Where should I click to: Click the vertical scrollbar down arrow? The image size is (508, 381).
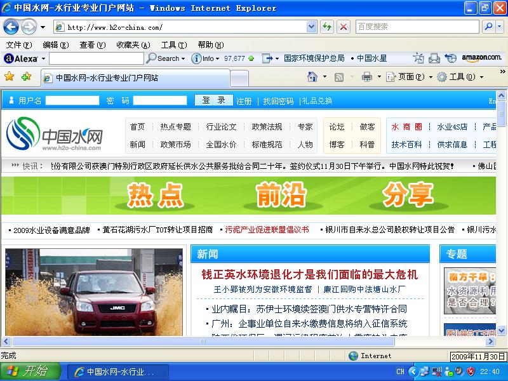point(501,330)
